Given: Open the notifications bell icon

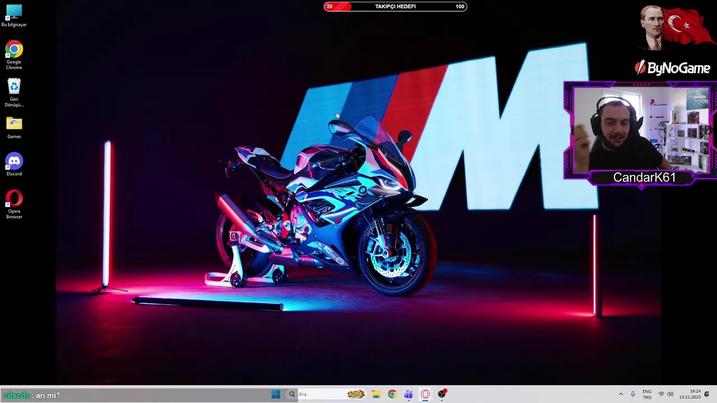Looking at the screenshot, I should [707, 394].
